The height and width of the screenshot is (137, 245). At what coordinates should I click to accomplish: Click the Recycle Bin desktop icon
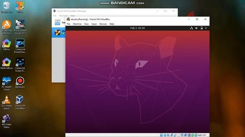click(x=7, y=7)
